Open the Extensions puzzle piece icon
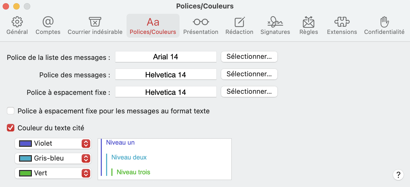 pos(342,22)
